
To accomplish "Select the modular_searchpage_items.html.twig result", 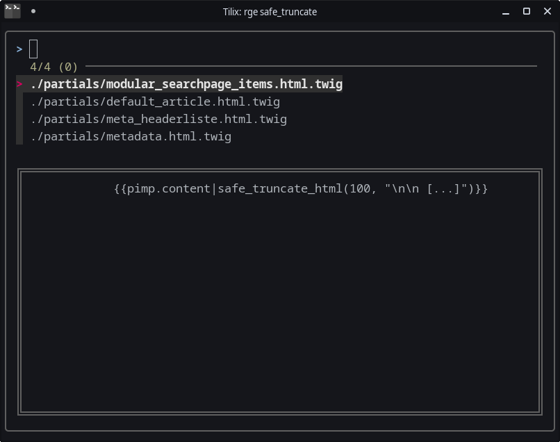I will coord(185,83).
